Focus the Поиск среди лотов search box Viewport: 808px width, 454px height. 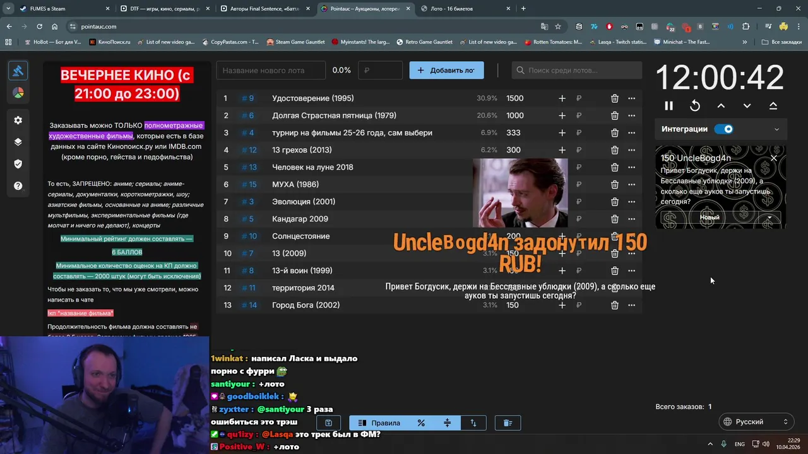[x=576, y=71]
